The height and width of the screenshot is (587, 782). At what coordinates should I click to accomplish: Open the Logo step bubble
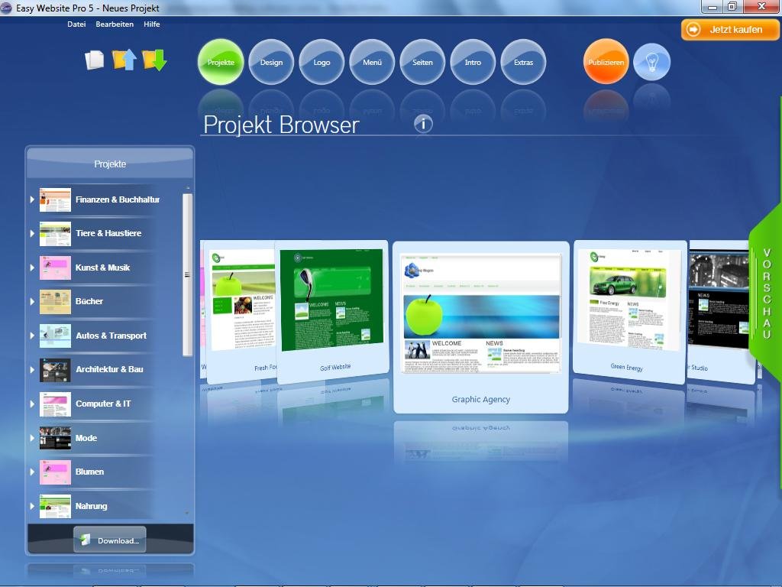click(322, 62)
